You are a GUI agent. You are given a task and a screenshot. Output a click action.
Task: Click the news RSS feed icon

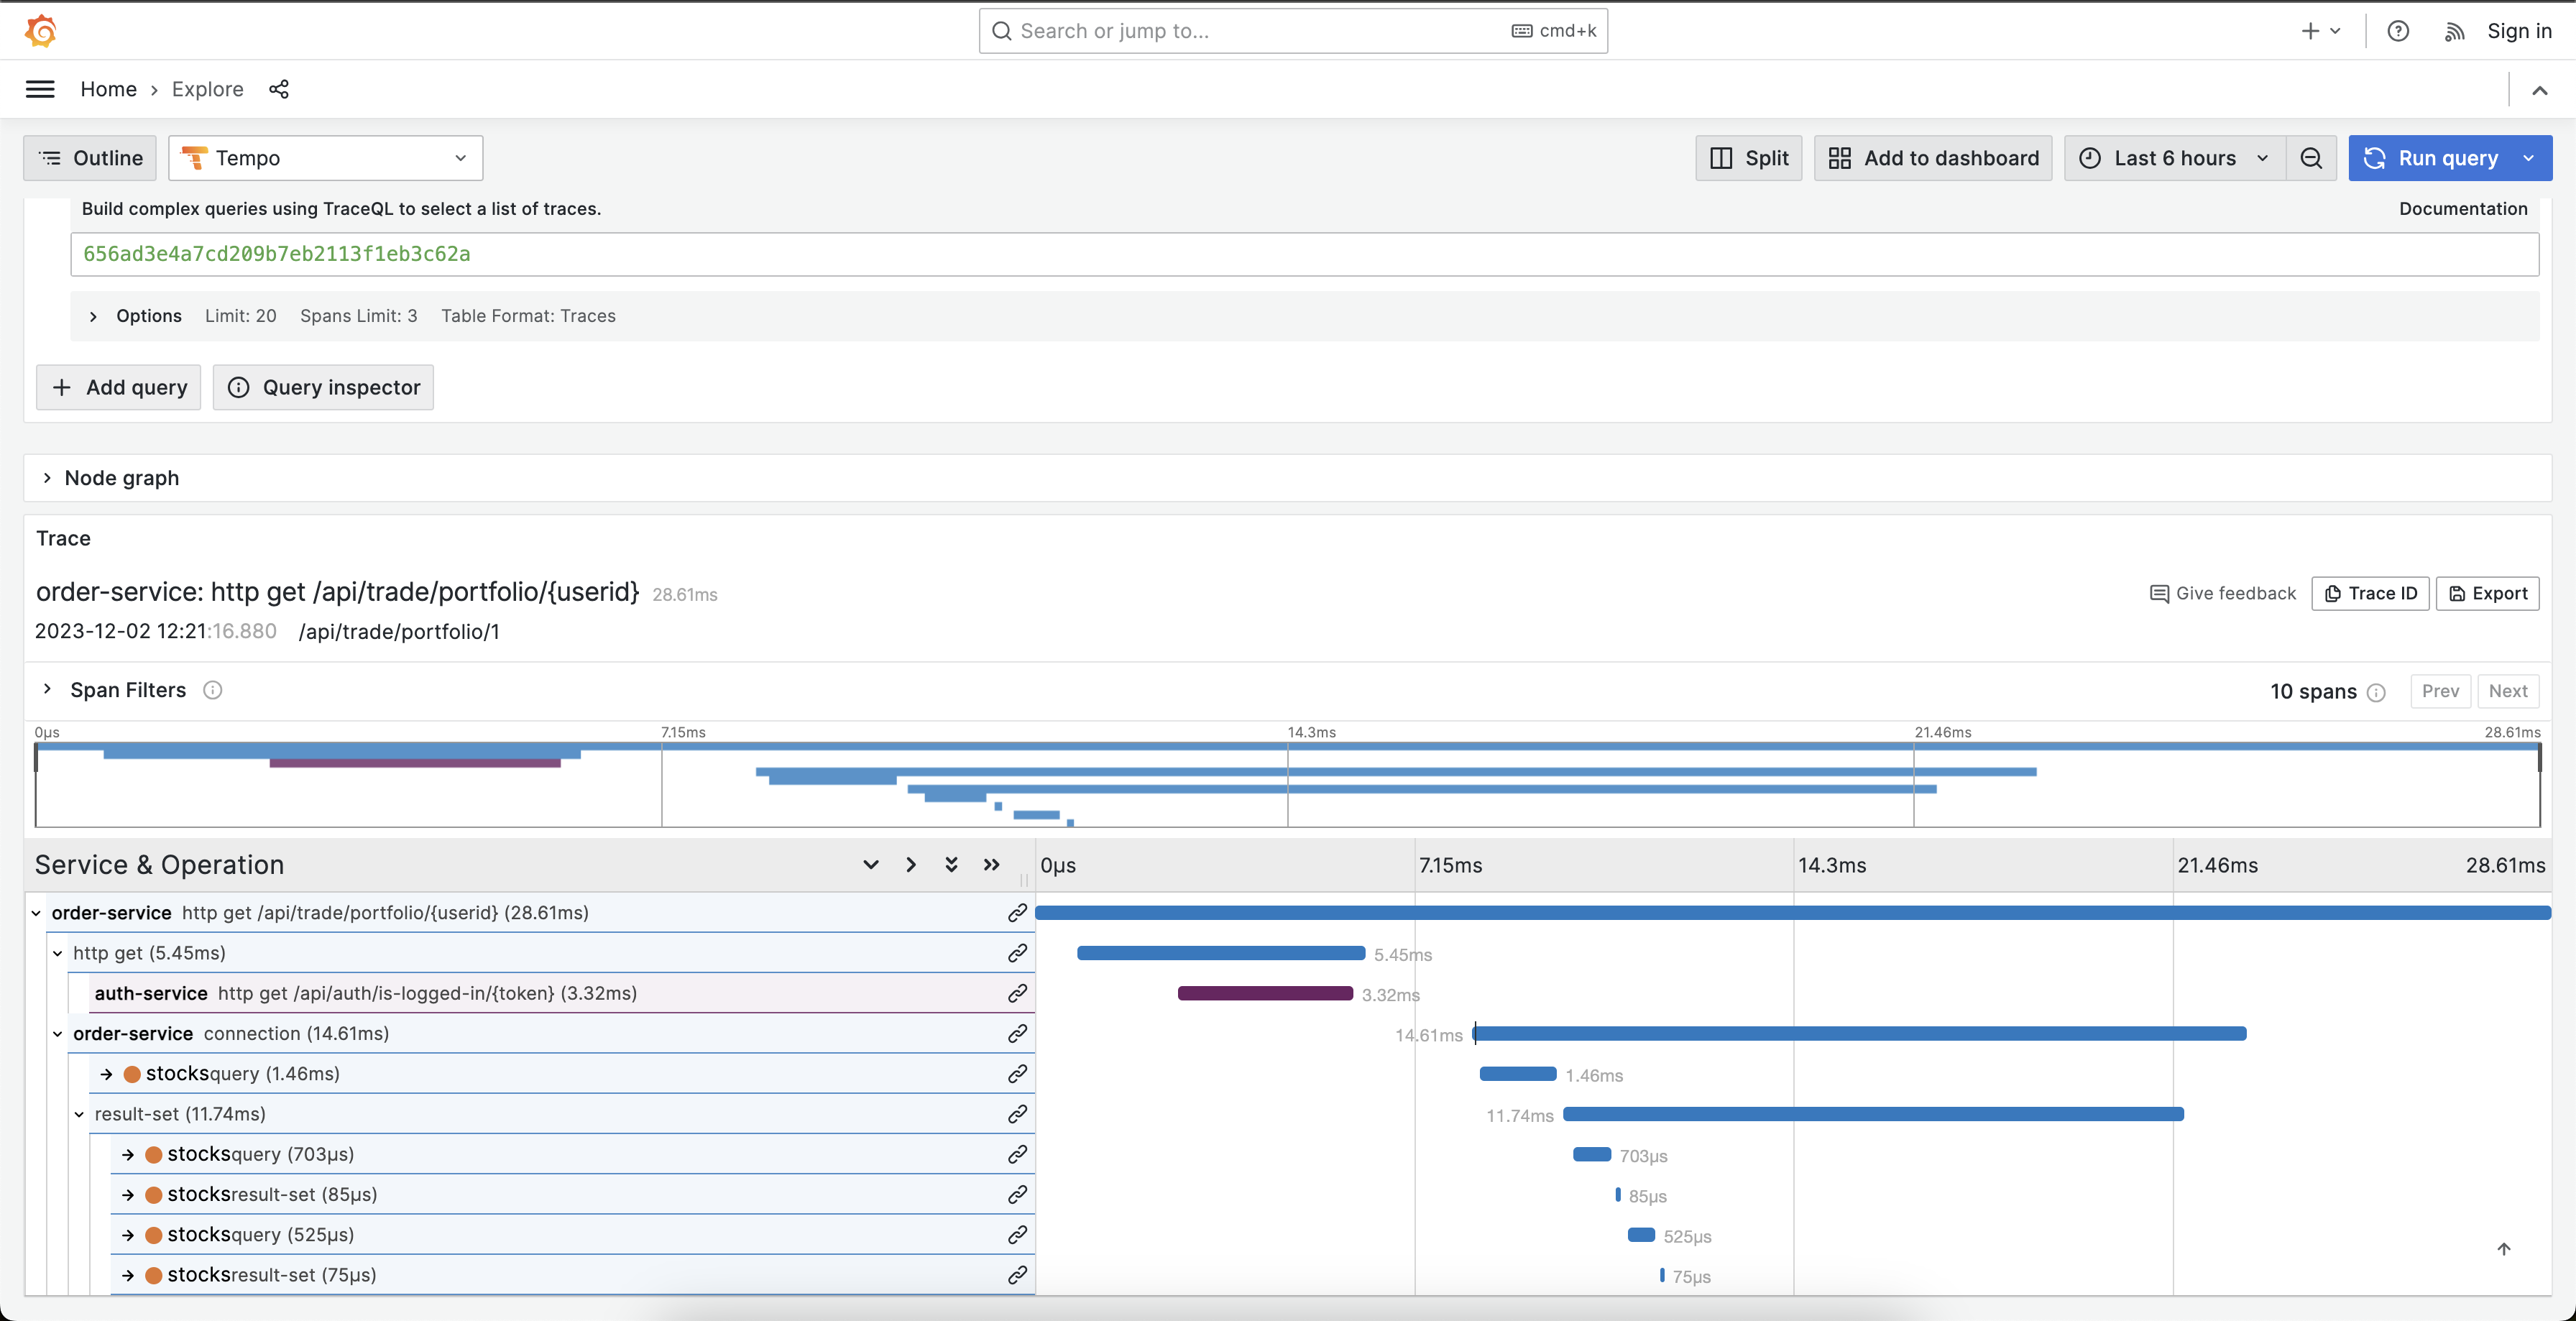(2454, 31)
